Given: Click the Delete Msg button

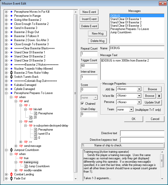Looking at the screenshot, I should pos(97,41).
